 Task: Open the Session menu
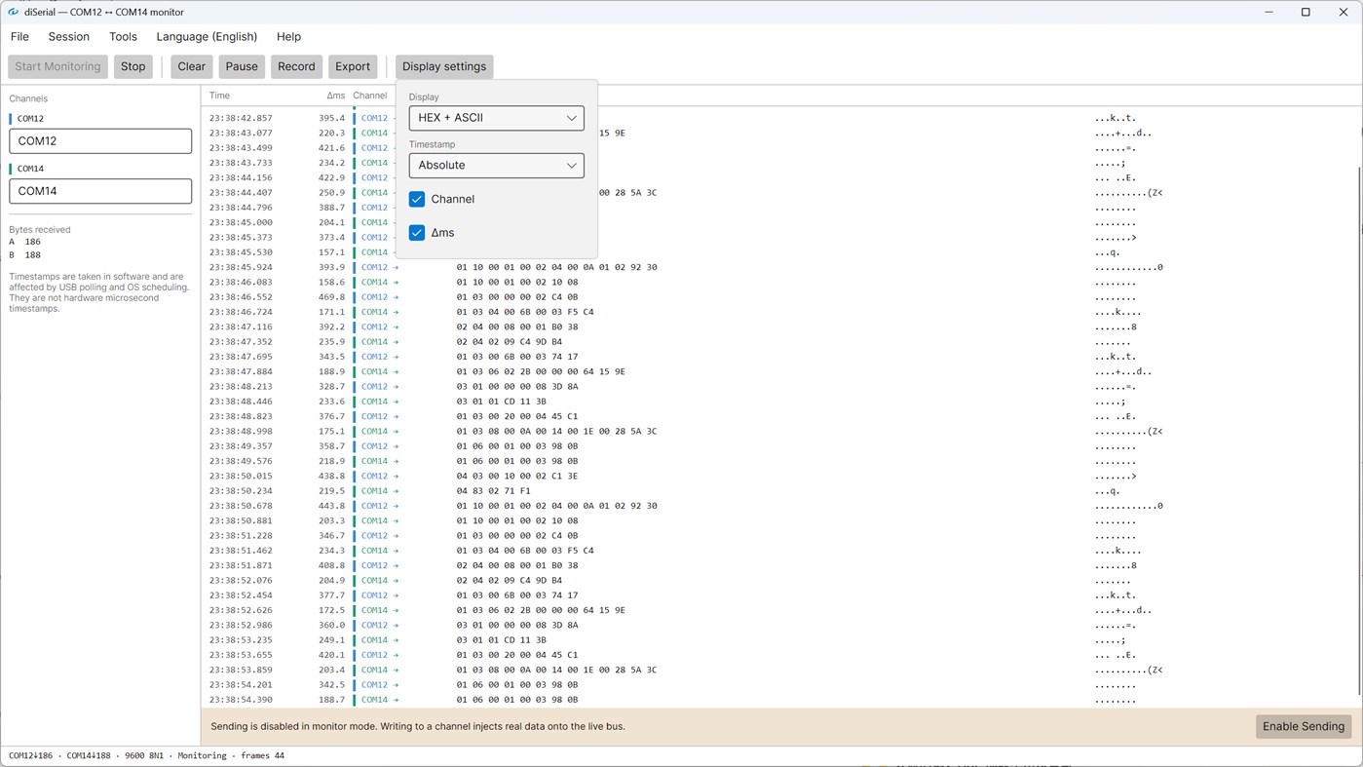pos(68,36)
